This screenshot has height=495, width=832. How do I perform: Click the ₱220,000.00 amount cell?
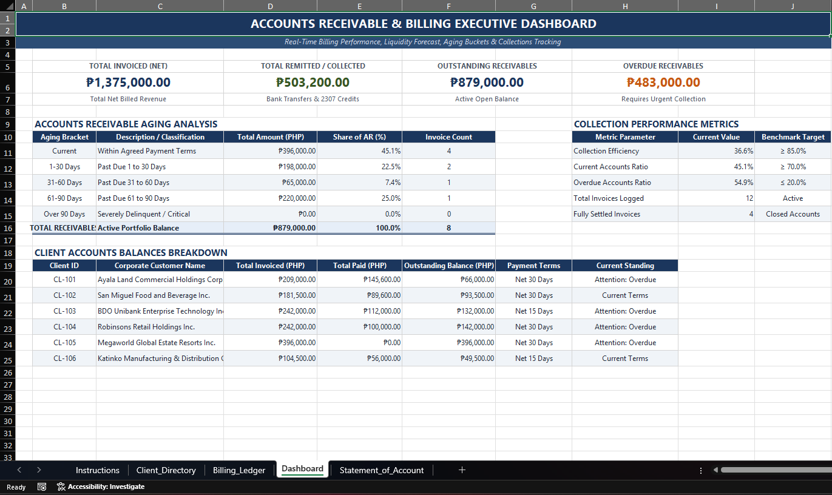pyautogui.click(x=270, y=198)
